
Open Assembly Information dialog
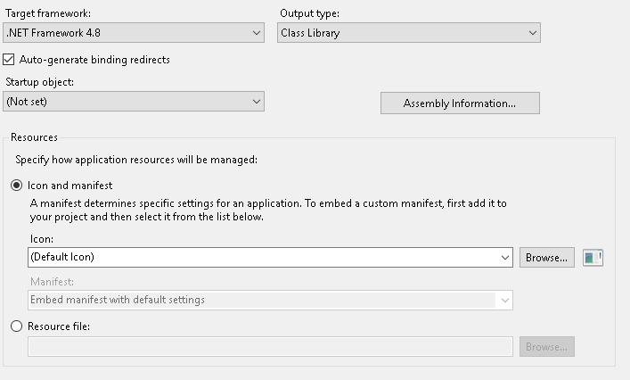tap(460, 103)
